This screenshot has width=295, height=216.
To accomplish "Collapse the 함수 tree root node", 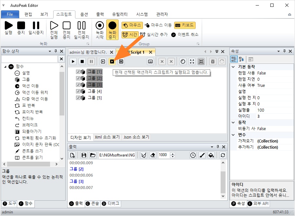I will (5, 66).
